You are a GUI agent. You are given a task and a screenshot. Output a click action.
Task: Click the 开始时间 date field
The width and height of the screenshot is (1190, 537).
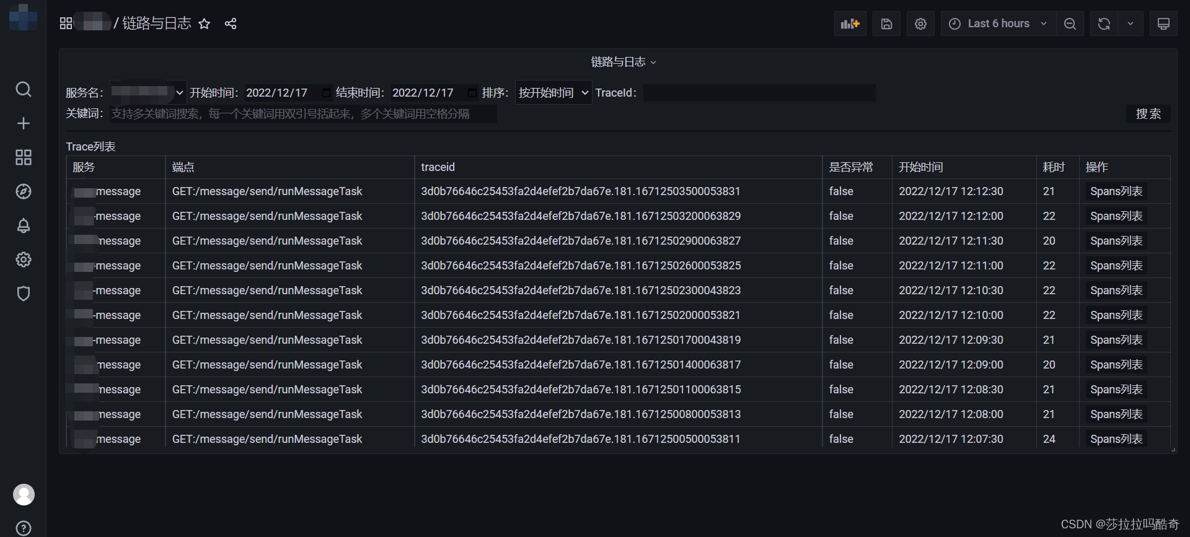coord(288,92)
